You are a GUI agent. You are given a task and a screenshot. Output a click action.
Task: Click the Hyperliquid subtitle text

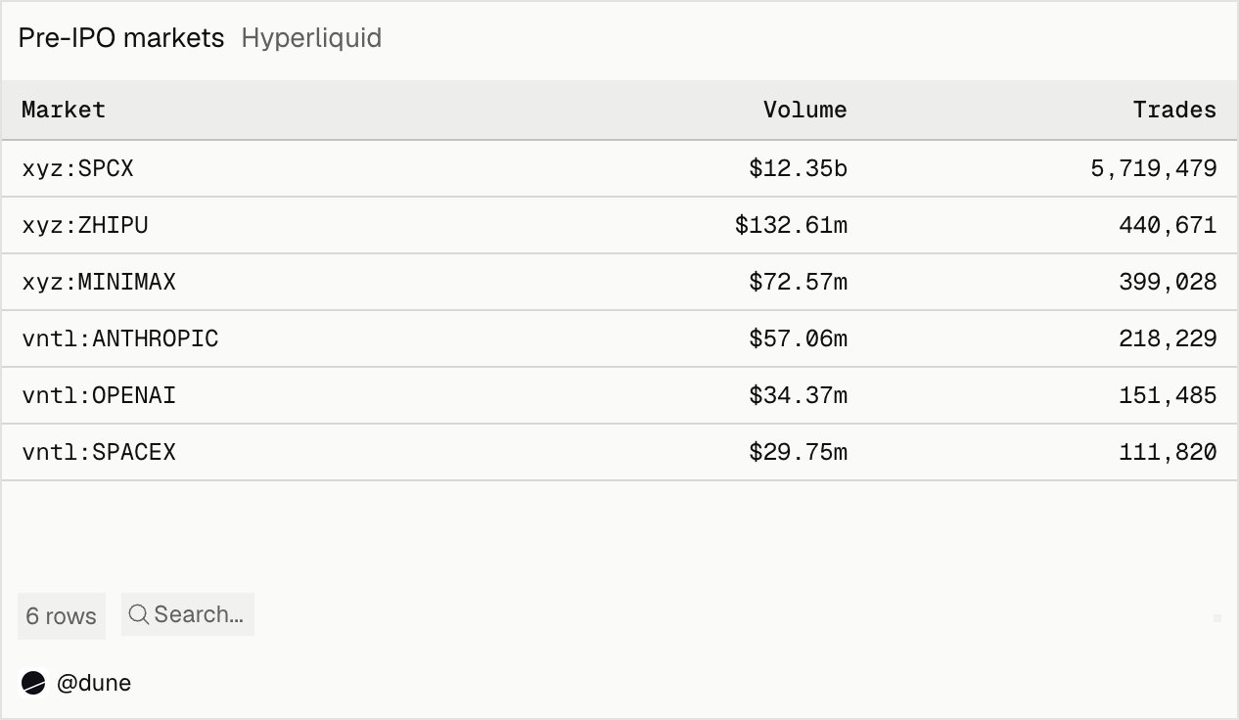point(311,39)
